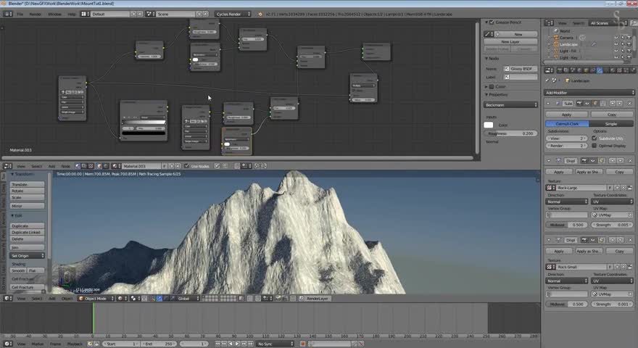This screenshot has width=638, height=348.
Task: Click the Landscape object icon in the outliner
Action: click(x=556, y=44)
